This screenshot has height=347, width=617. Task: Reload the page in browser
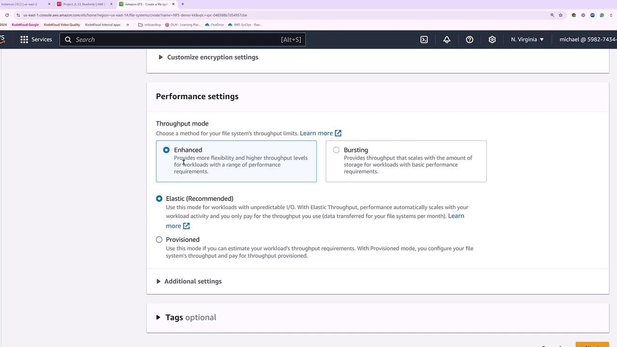(x=7, y=15)
